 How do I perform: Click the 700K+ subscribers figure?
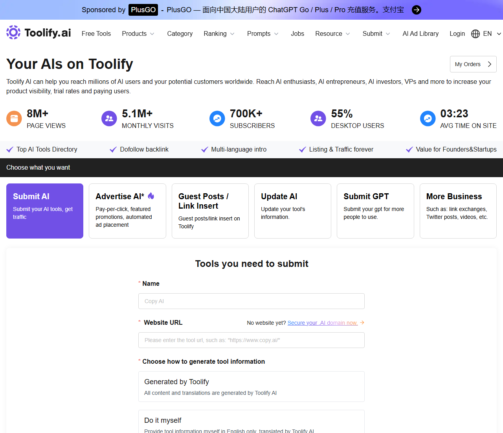point(246,114)
